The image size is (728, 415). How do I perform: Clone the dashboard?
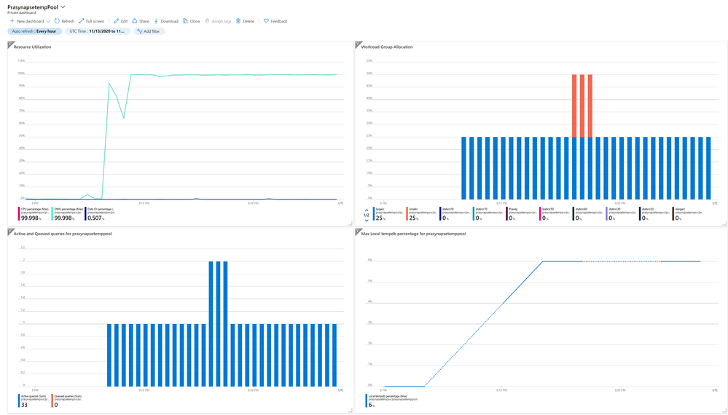pyautogui.click(x=192, y=21)
